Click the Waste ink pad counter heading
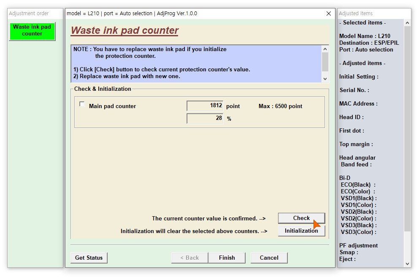The image size is (419, 277). [x=125, y=30]
